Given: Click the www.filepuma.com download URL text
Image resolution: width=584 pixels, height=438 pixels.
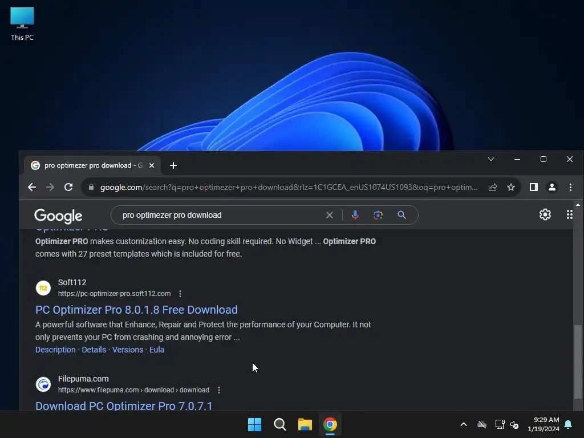Looking at the screenshot, I should point(133,390).
